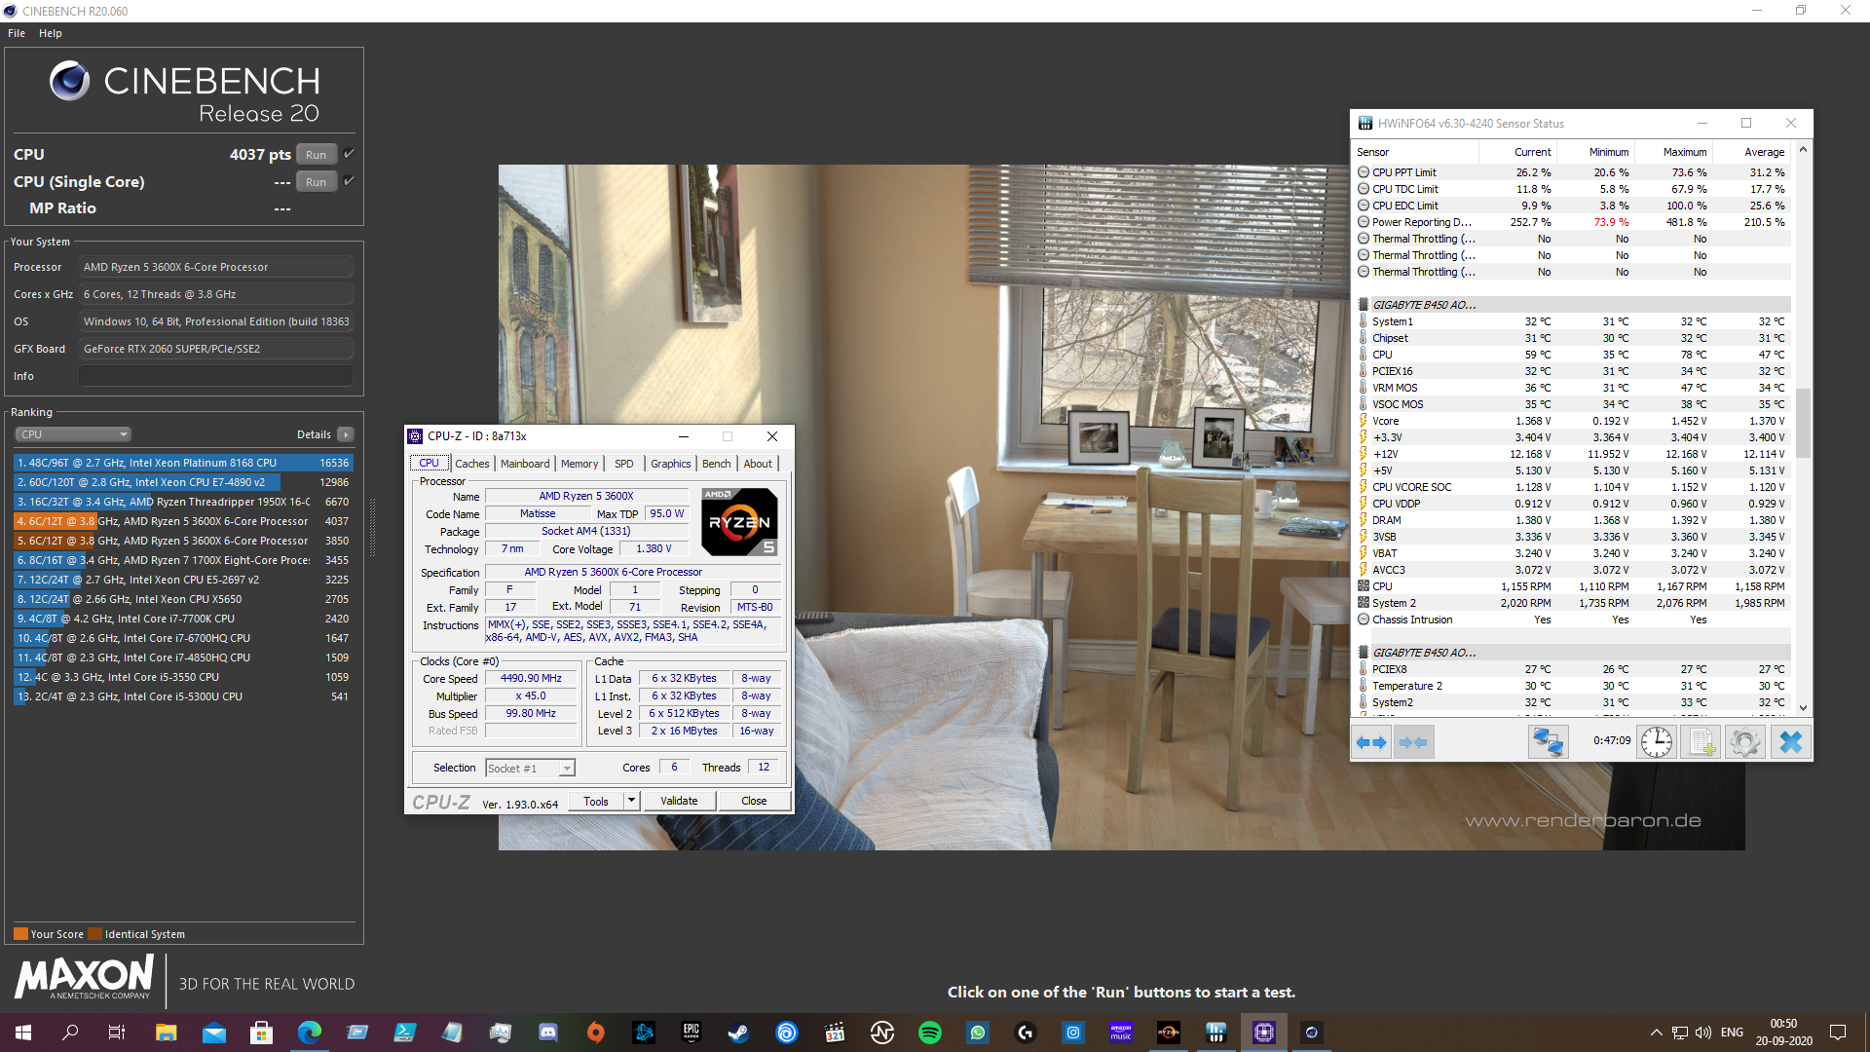Select HWiNFO Vcore sensor row
Screen dimensions: 1870x1052
[1573, 421]
